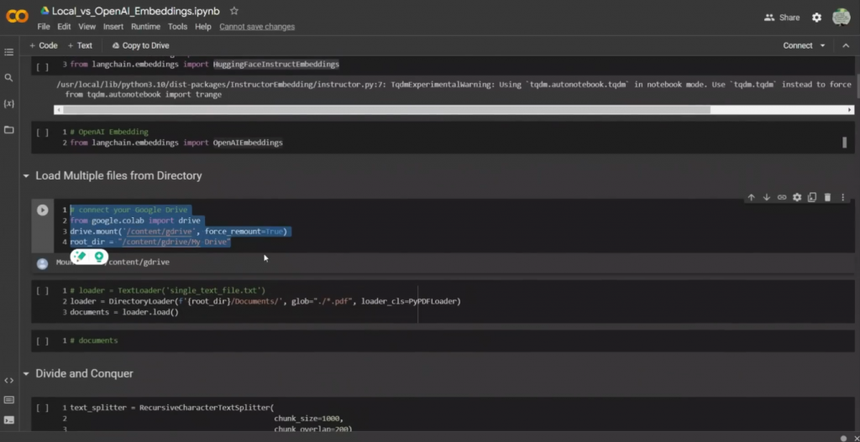Open the Insert menu

[x=113, y=26]
